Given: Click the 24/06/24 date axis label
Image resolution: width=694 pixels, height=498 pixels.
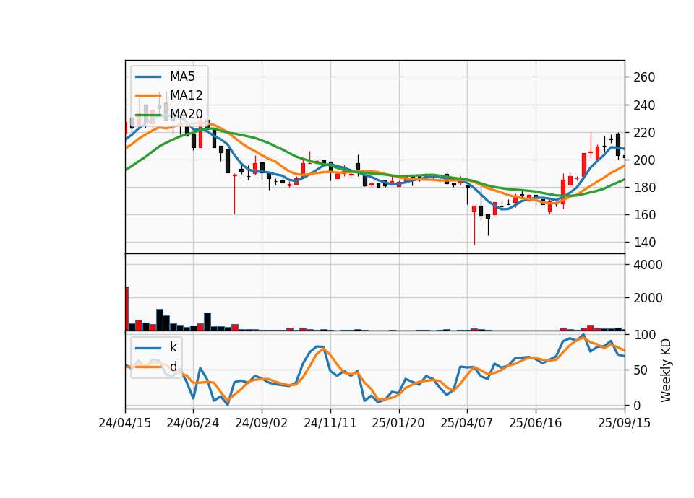Looking at the screenshot, I should click(193, 423).
